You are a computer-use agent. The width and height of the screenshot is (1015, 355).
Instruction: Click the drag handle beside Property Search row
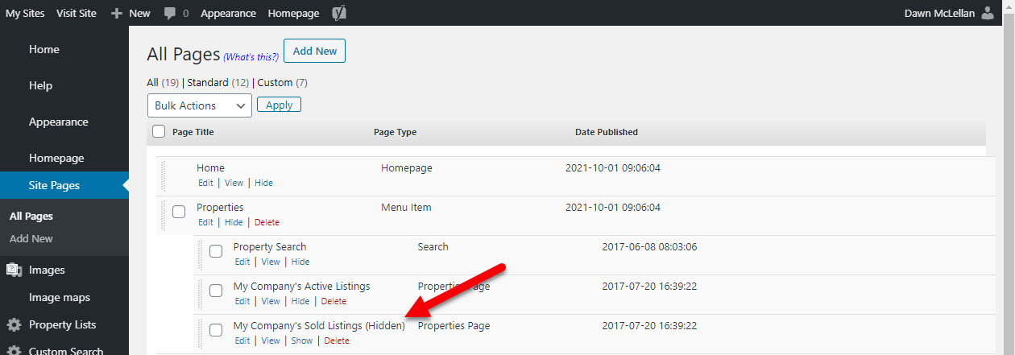[x=199, y=254]
